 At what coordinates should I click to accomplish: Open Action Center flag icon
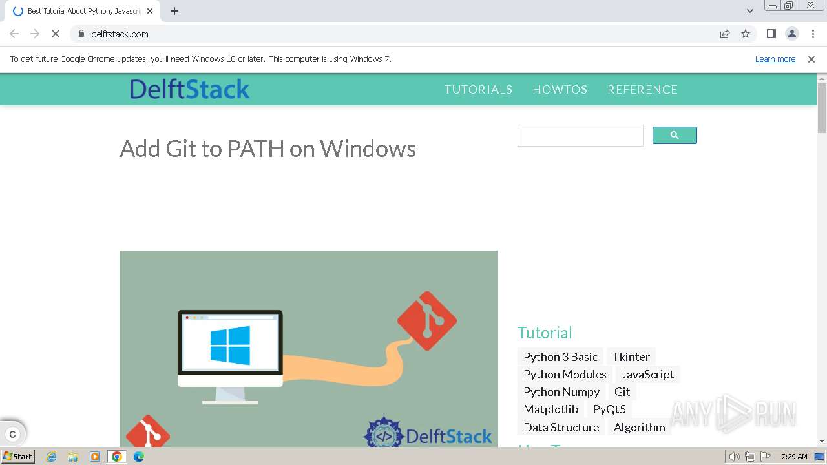click(x=766, y=457)
